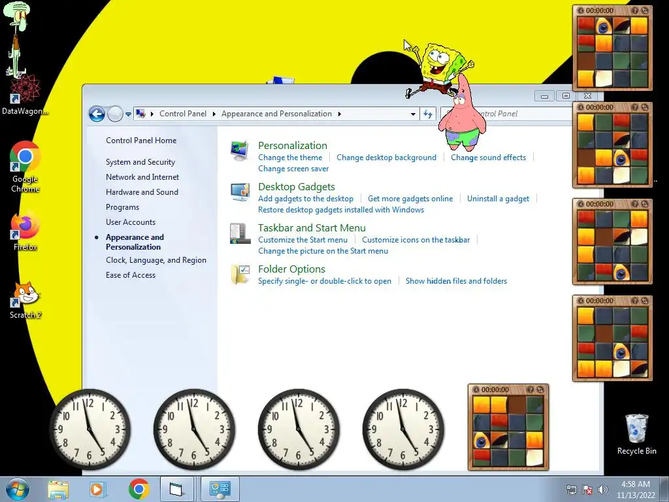Screen dimensions: 669x502
Task: Open the address bar previous locations dropdown
Action: pyautogui.click(x=413, y=114)
